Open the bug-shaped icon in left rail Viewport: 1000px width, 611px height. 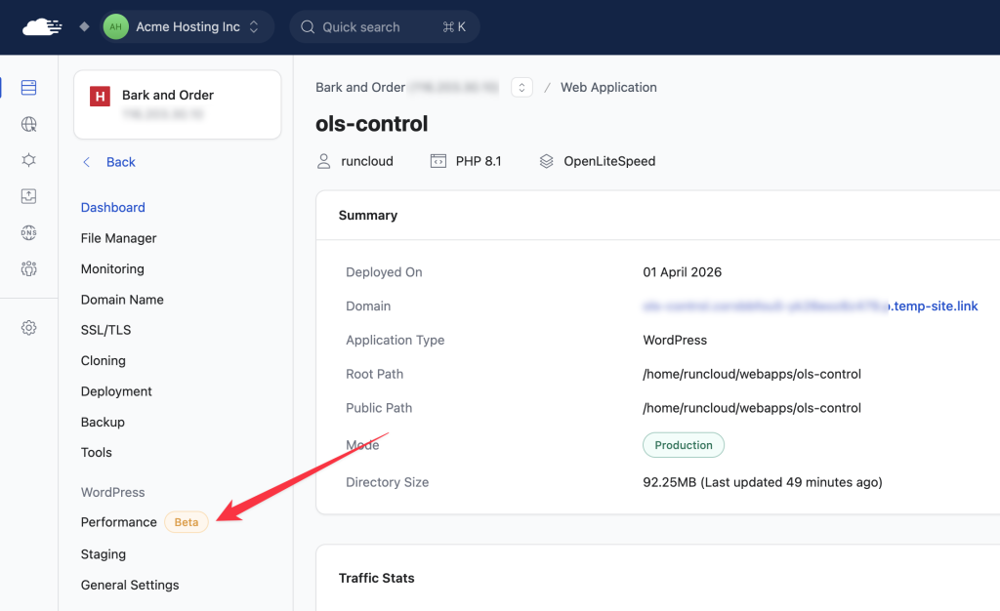[x=28, y=160]
